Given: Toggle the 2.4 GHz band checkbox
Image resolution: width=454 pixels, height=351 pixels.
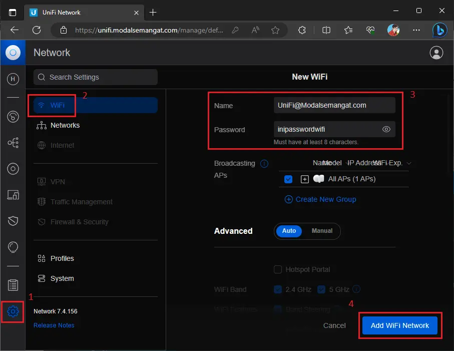Looking at the screenshot, I should click(x=278, y=289).
